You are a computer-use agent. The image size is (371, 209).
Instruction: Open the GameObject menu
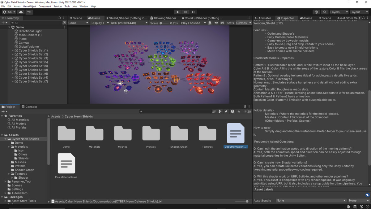point(29,6)
